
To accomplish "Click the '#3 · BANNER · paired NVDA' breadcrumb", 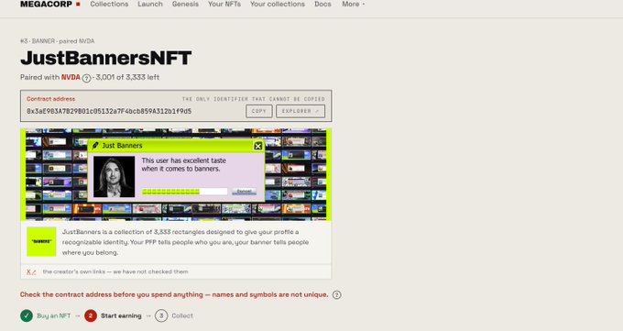I will coord(57,41).
